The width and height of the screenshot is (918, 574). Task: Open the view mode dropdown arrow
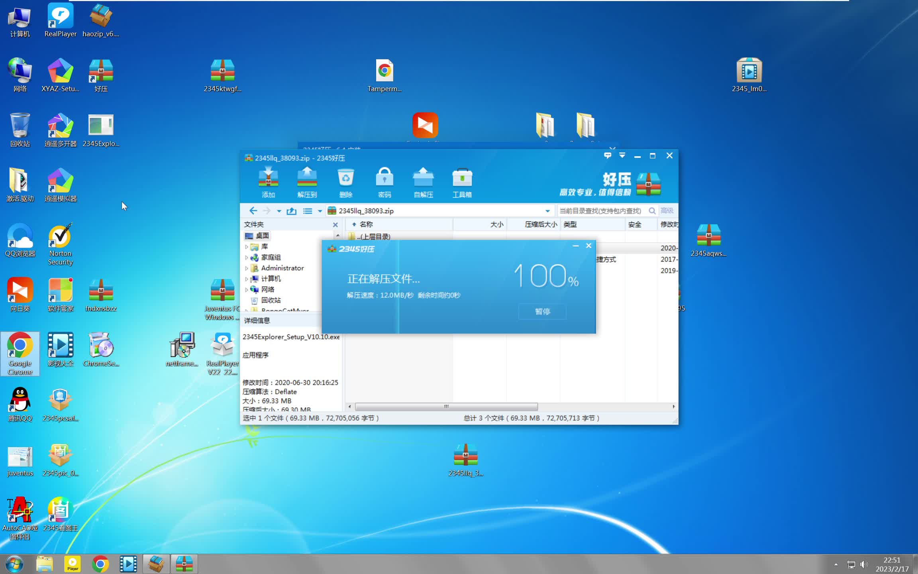pos(320,211)
